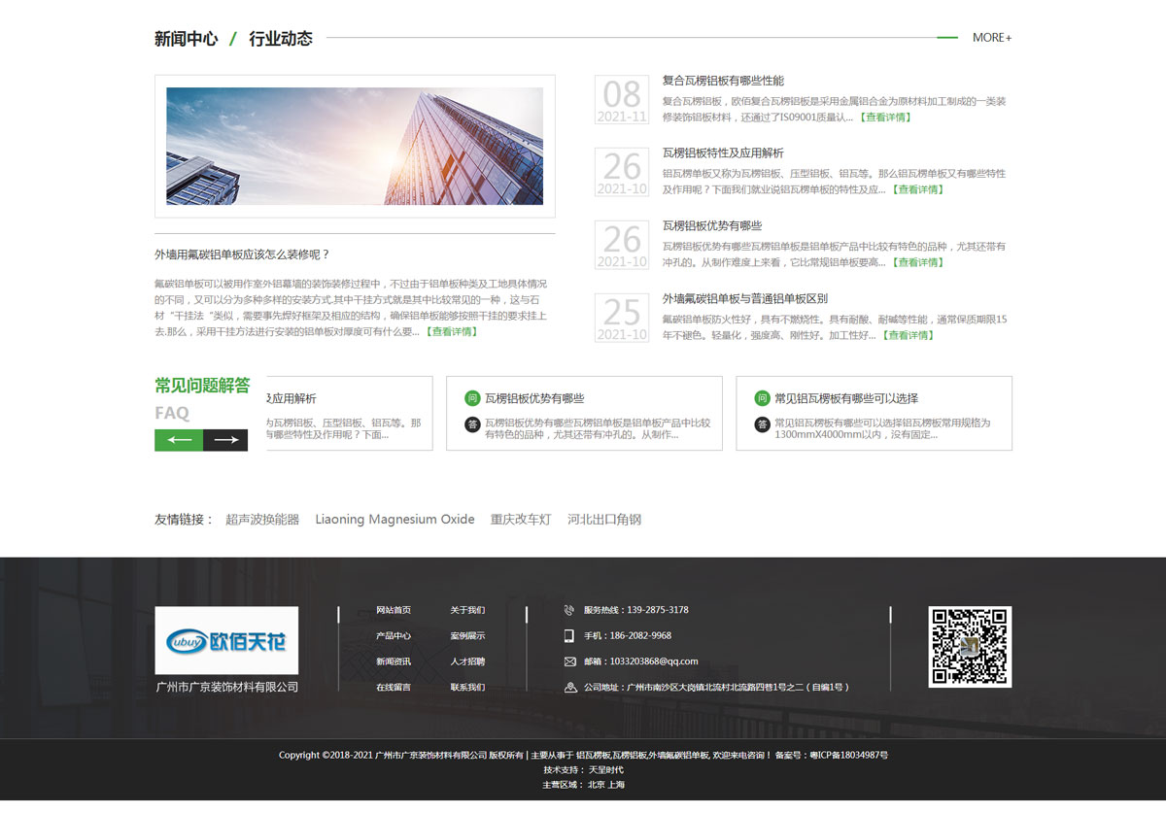This screenshot has height=813, width=1166.
Task: Click the 欧佰天花 company logo
Action: click(226, 640)
